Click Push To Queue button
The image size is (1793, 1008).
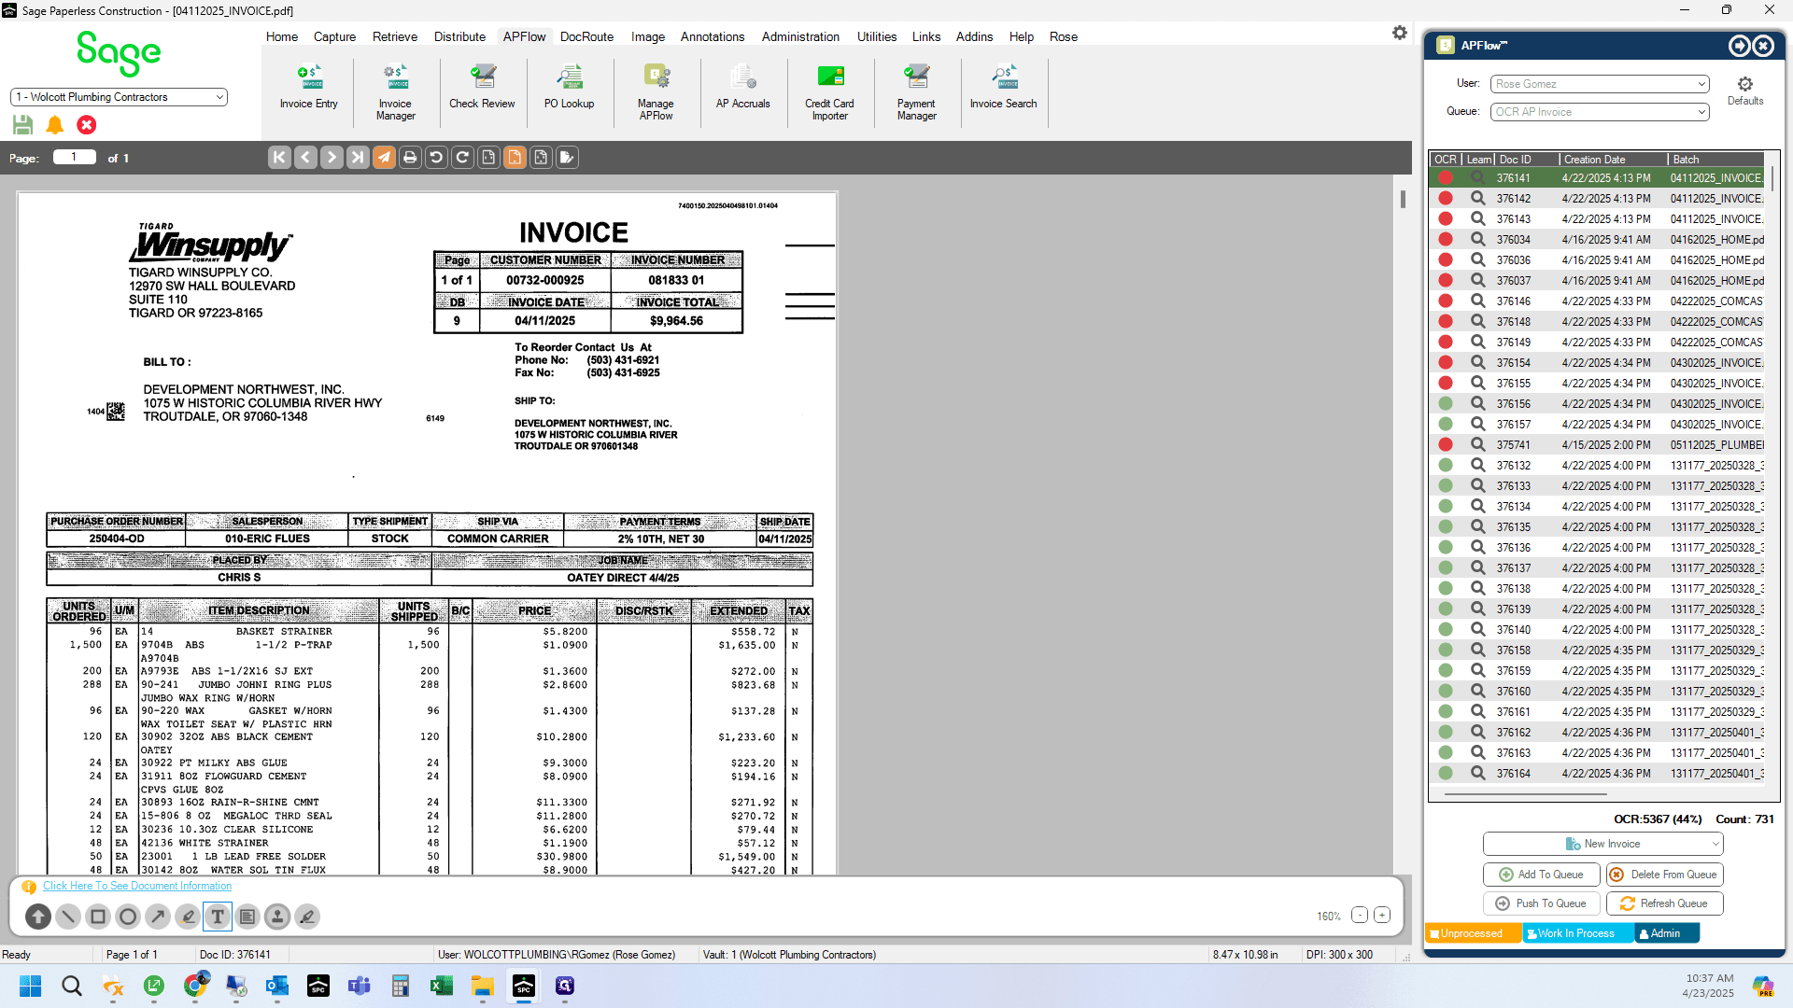point(1541,903)
